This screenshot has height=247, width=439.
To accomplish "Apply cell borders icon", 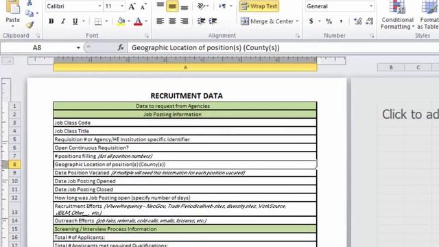I will [98, 21].
